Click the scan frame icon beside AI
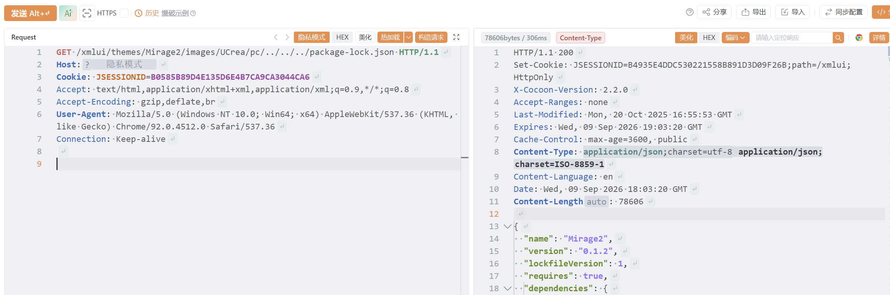Image resolution: width=890 pixels, height=295 pixels. 87,13
